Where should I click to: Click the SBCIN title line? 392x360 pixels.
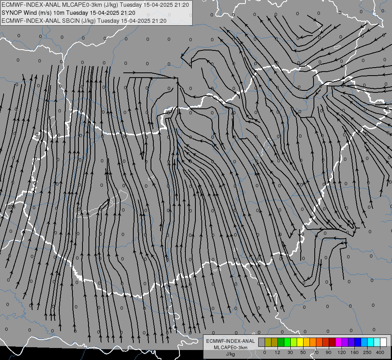pos(84,21)
